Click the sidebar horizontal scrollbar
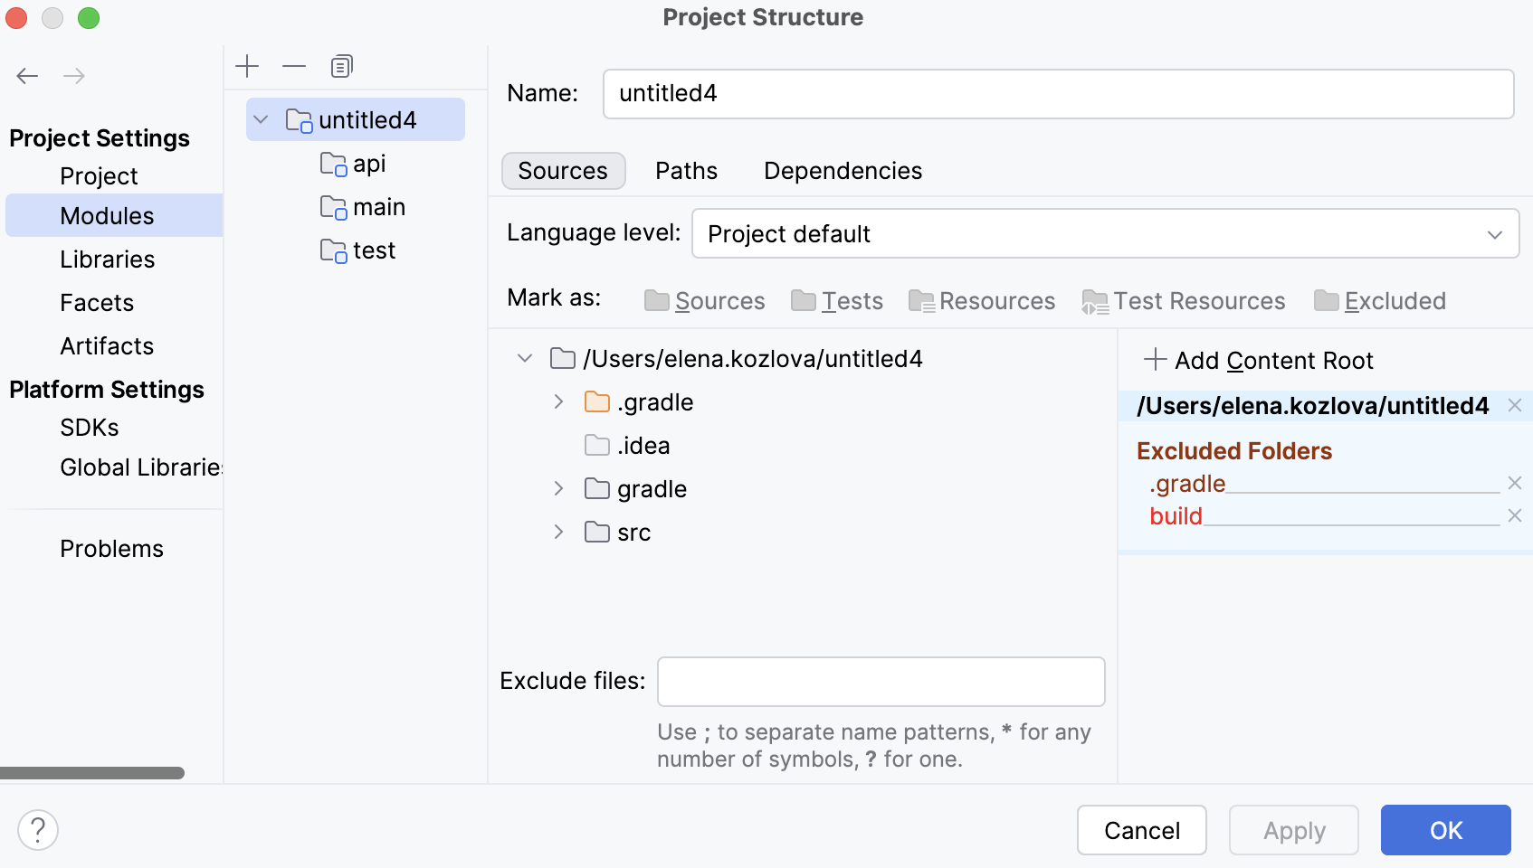The height and width of the screenshot is (868, 1533). pos(91,773)
